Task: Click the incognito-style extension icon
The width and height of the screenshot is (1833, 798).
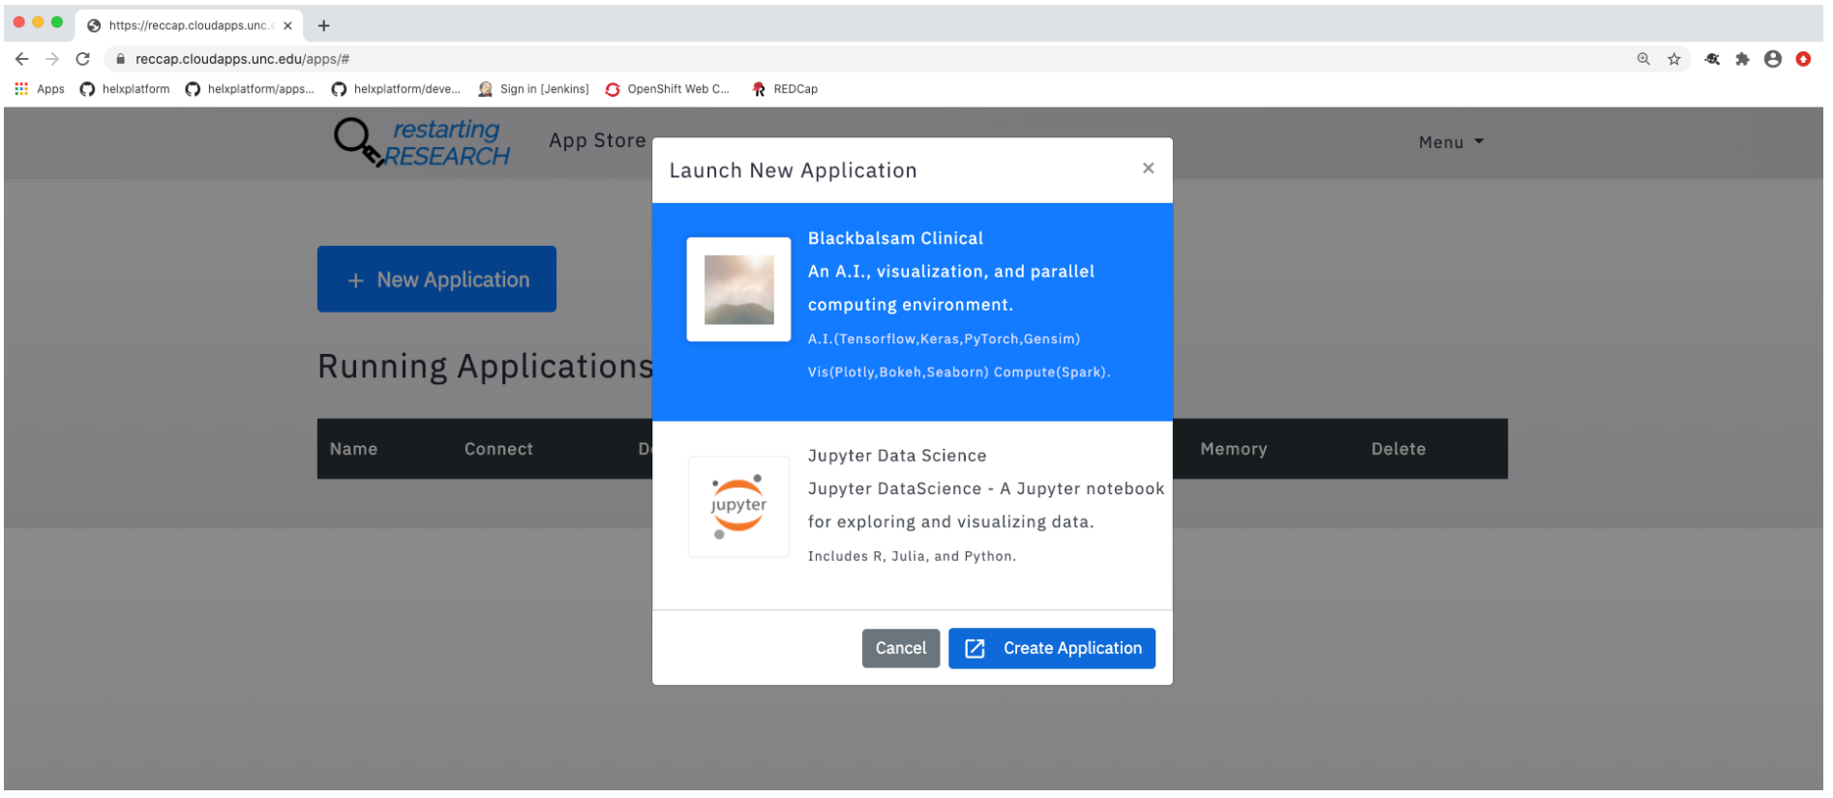Action: pos(1712,59)
